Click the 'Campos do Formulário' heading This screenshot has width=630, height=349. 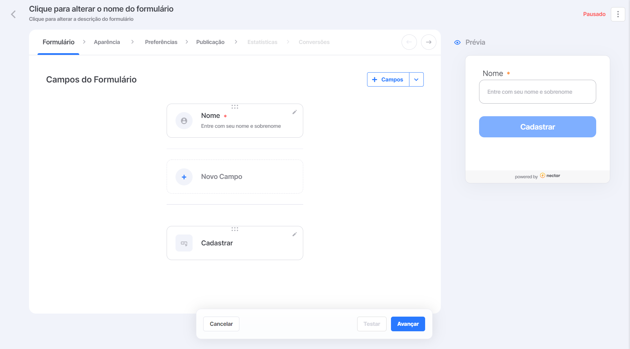click(x=91, y=79)
